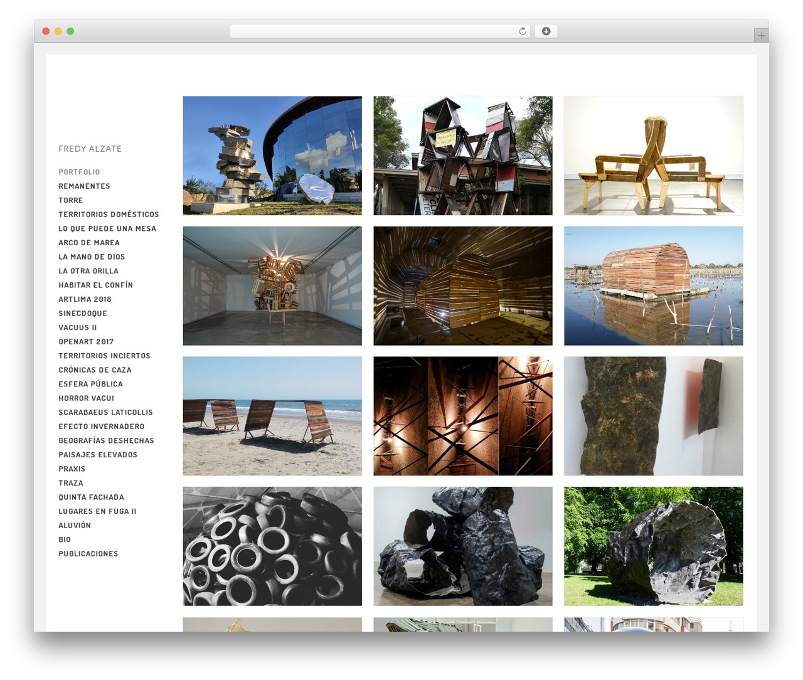Viewport: 803px width, 680px height.
Task: Open the black-and-white stacked rings thumbnail
Action: (x=272, y=546)
